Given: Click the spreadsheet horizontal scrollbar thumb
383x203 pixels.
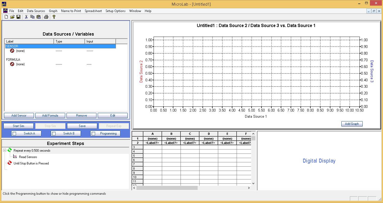Looking at the screenshot, I should click(167, 188).
